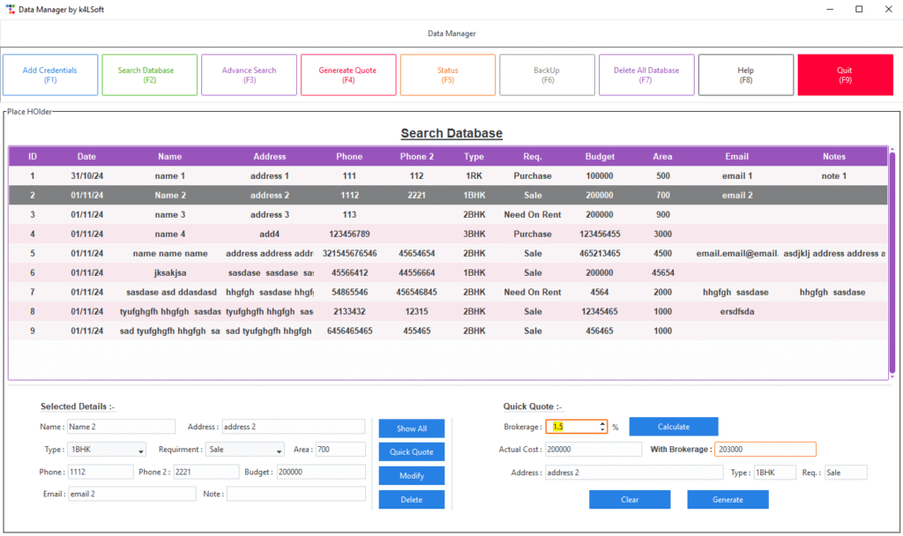Click the Modify button
903x536 pixels.
pyautogui.click(x=411, y=476)
